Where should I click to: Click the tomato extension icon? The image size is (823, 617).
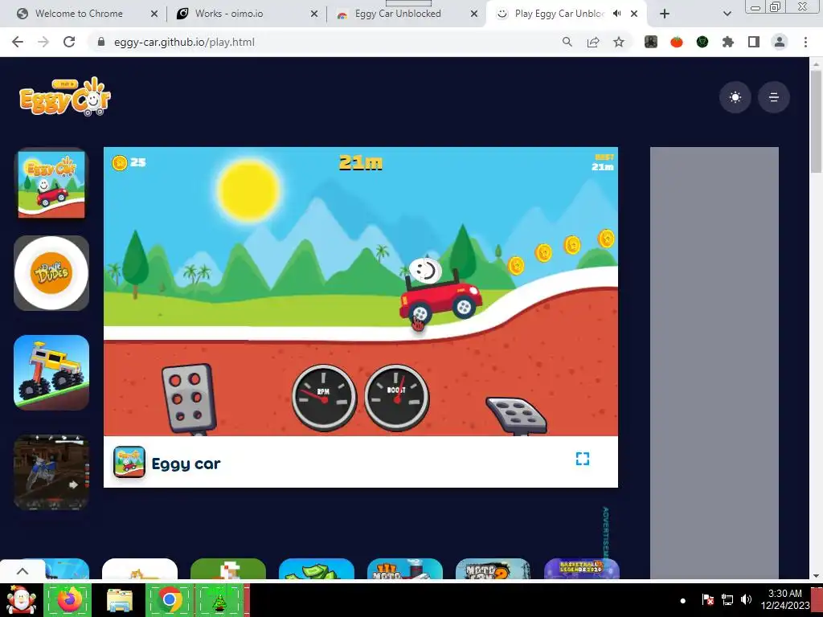pyautogui.click(x=677, y=42)
